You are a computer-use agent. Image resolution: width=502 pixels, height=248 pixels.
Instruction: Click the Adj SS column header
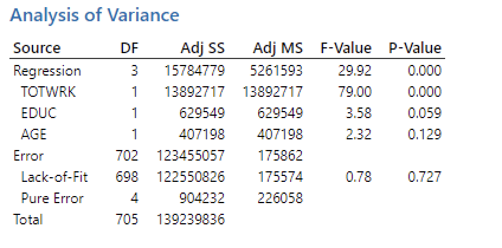[x=203, y=48]
